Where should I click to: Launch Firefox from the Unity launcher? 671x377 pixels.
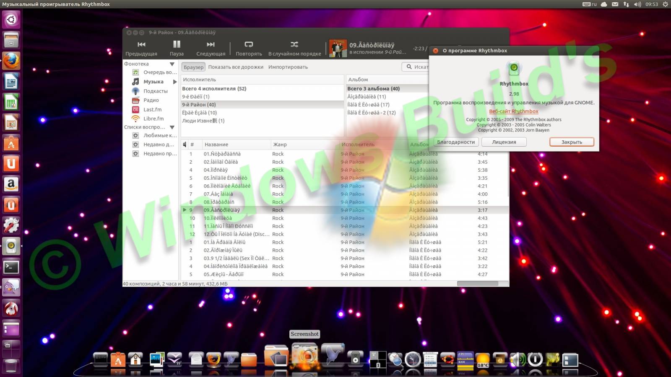11,60
